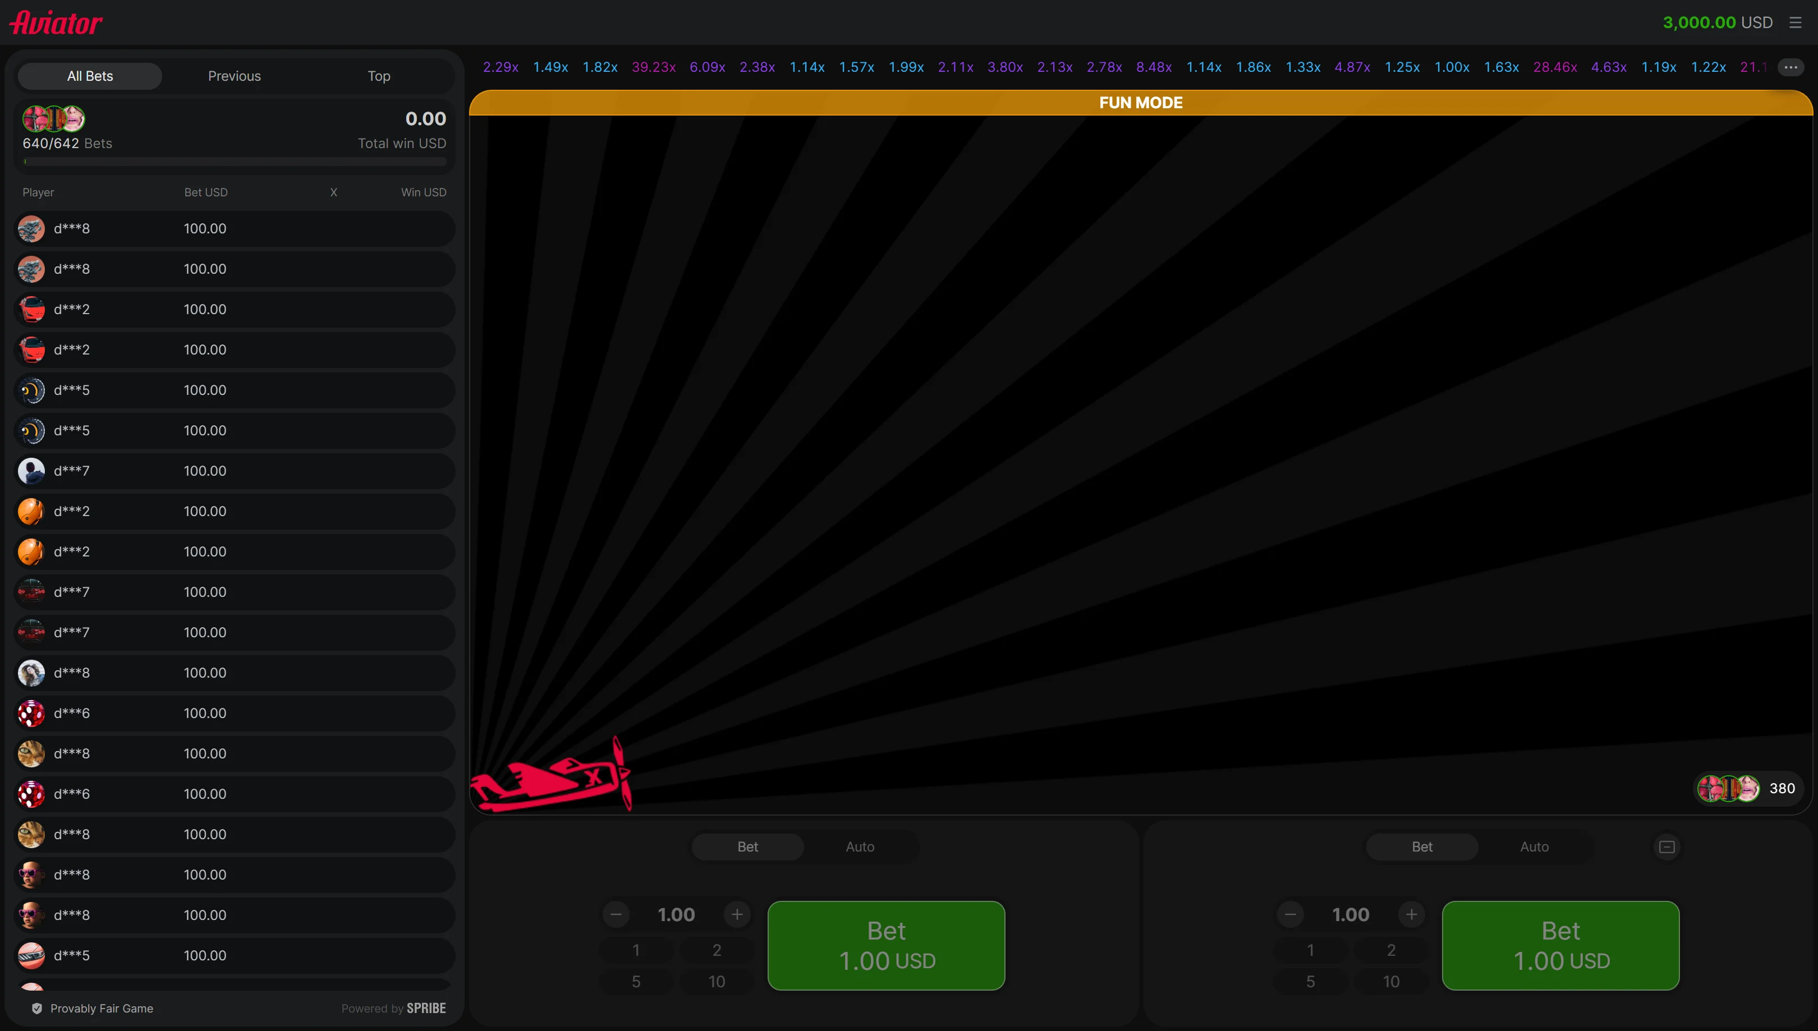Choose quick amount 1 in left bet panel

tap(636, 950)
